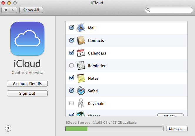Click the Calendars icon showing 17

pos(81,53)
